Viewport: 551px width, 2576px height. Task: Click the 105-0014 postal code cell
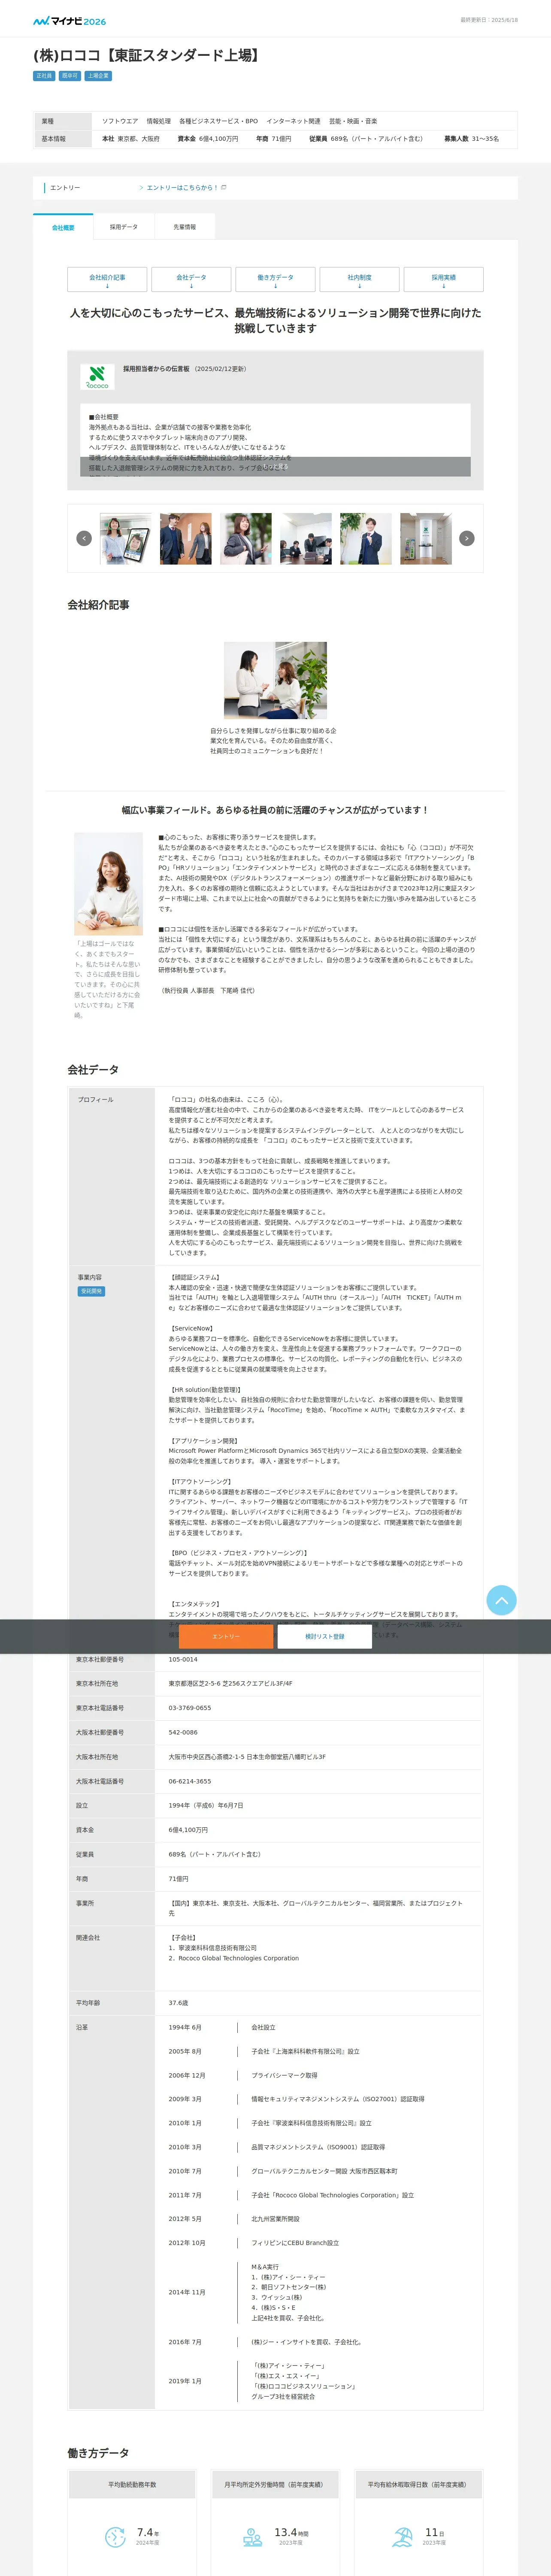click(183, 1659)
